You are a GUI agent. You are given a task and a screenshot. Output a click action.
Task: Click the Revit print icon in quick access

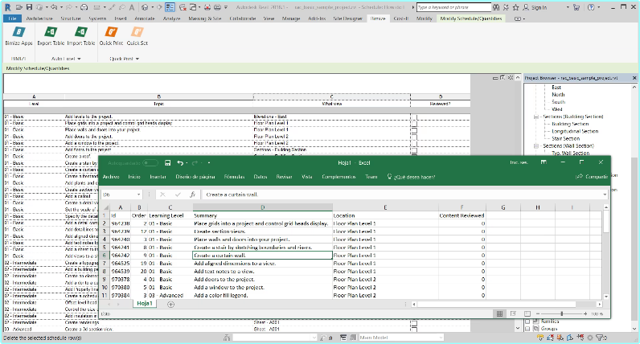[x=84, y=7]
